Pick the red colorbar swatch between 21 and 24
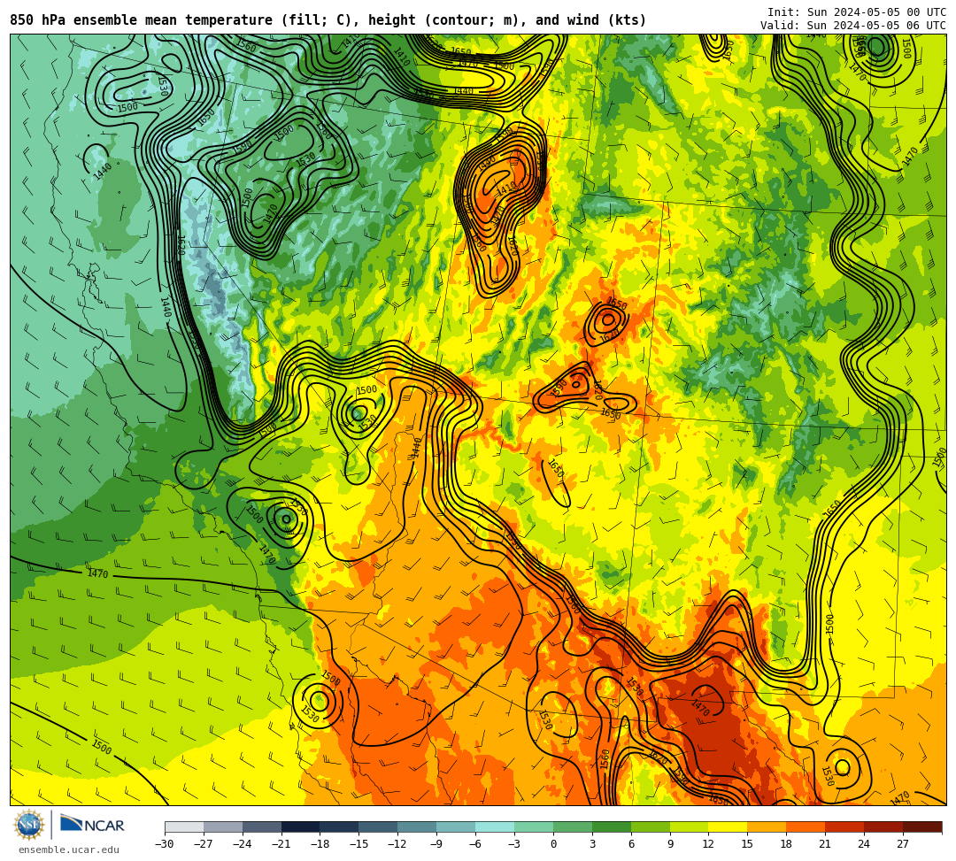This screenshot has height=861, width=956. click(845, 826)
